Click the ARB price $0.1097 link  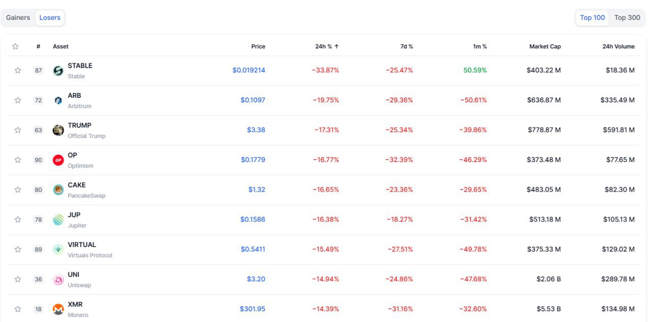click(x=253, y=100)
